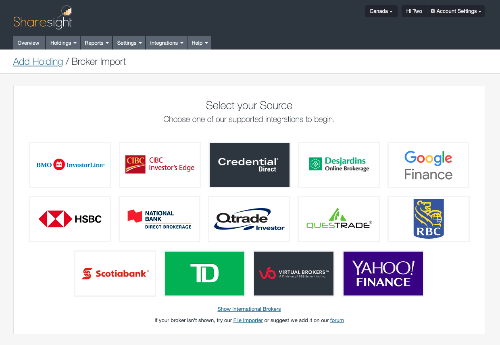The width and height of the screenshot is (500, 345).
Task: Click Show International Brokers link
Action: pyautogui.click(x=249, y=309)
